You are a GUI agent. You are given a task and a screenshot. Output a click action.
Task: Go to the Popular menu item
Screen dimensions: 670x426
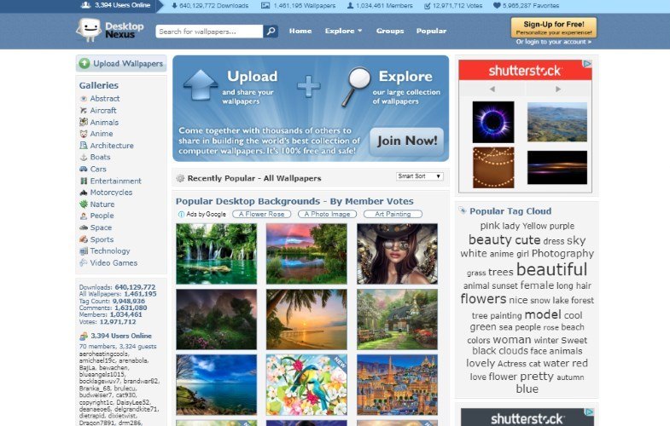pos(431,31)
